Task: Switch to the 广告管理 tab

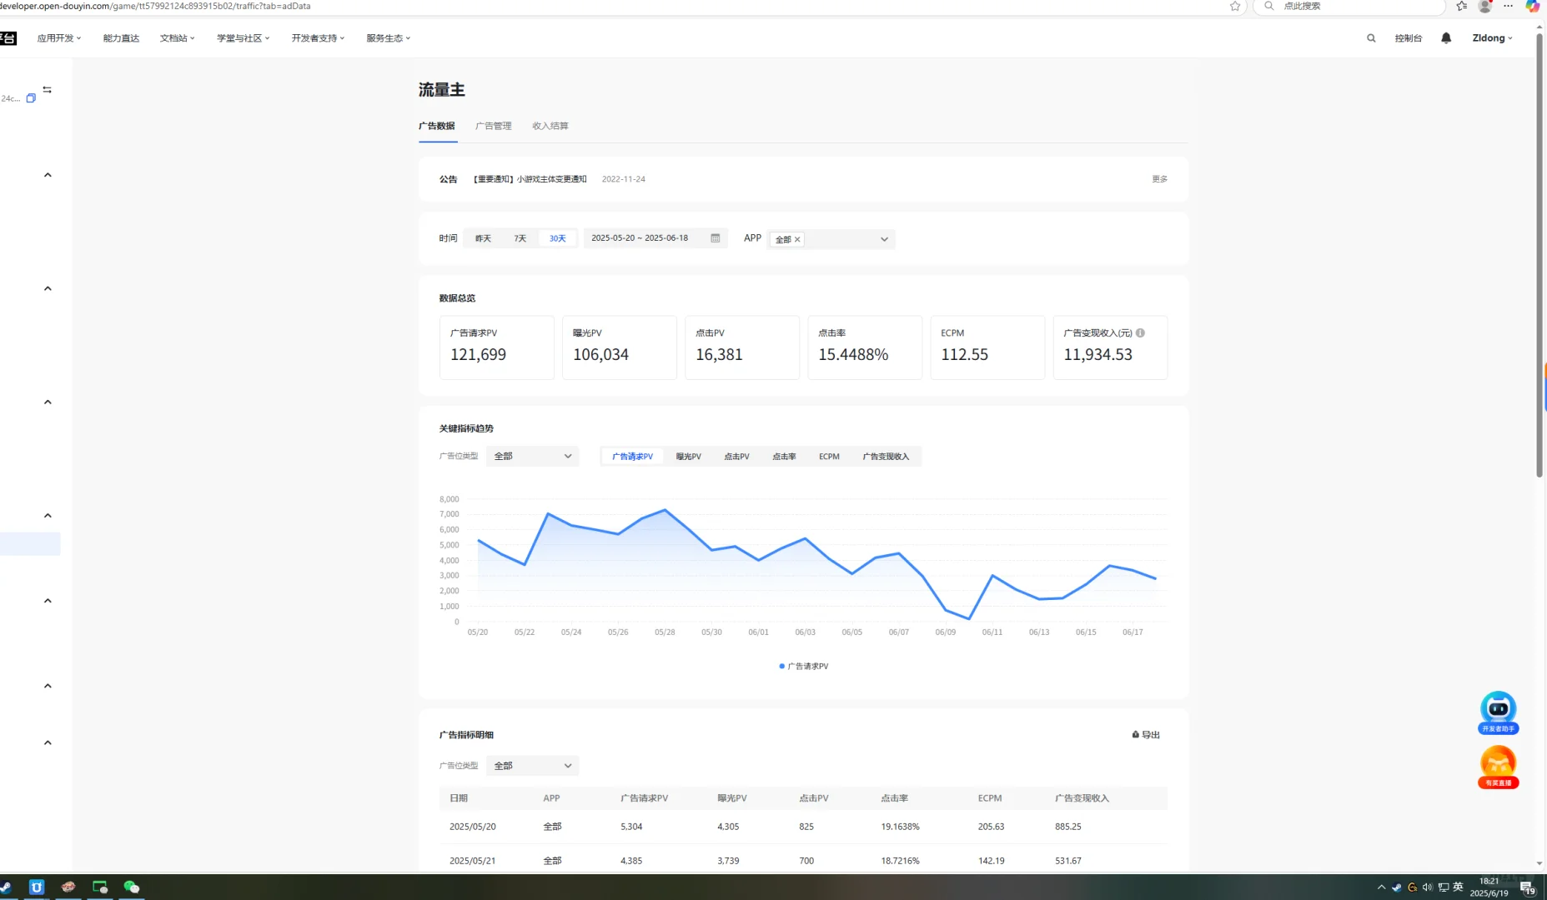Action: click(x=494, y=126)
